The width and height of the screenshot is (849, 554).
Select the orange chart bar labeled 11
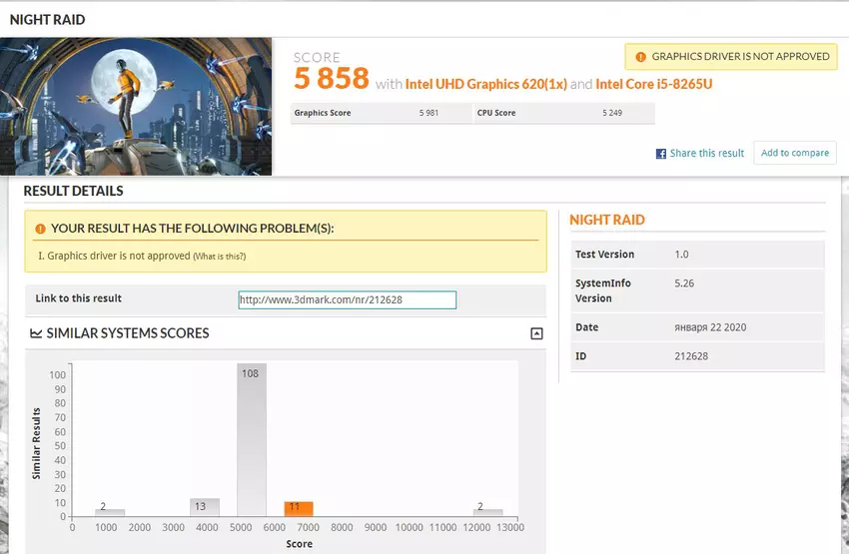tap(299, 509)
